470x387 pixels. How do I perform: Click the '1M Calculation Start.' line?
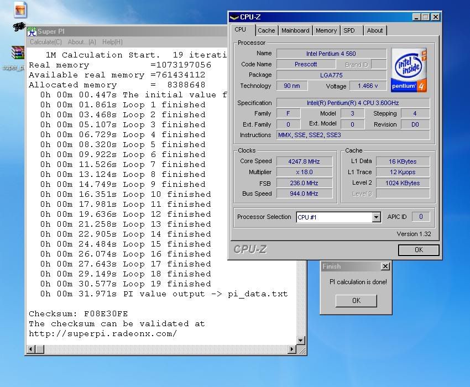click(x=102, y=55)
